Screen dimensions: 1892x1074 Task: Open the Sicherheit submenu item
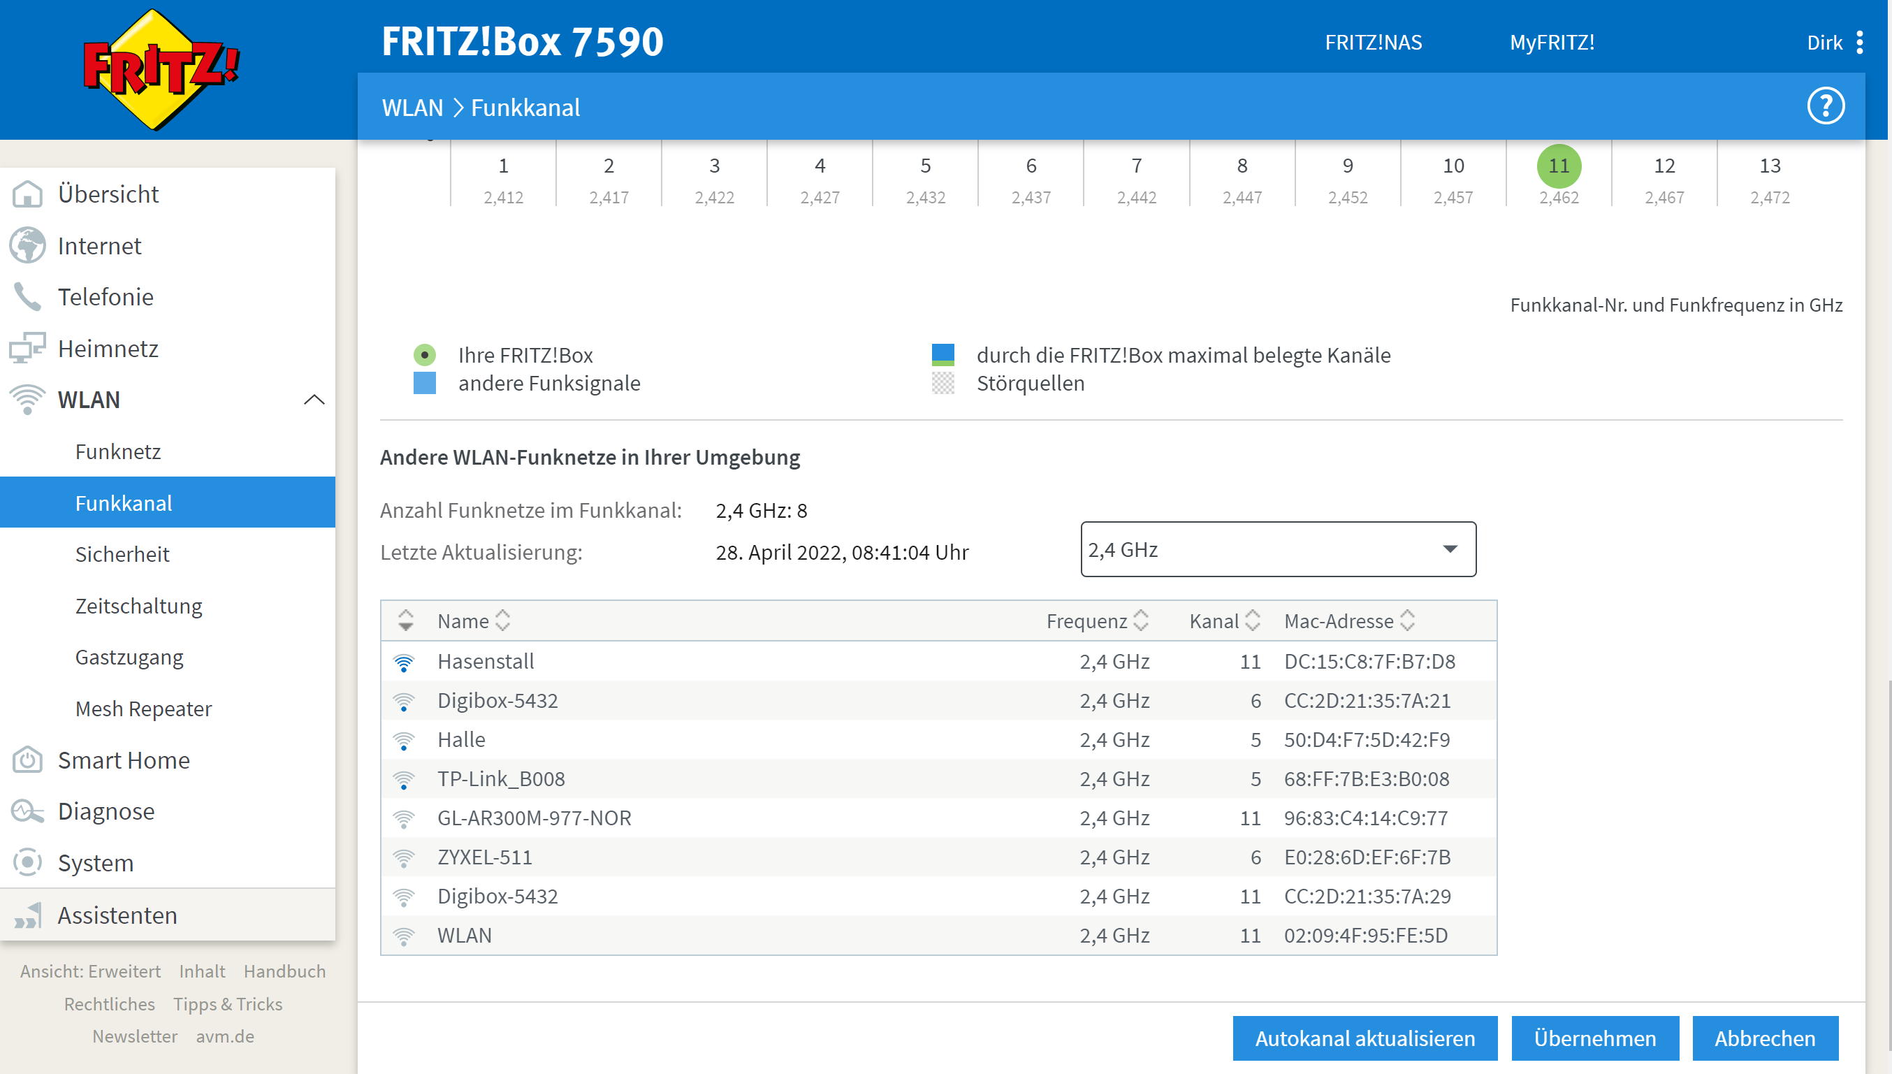122,554
